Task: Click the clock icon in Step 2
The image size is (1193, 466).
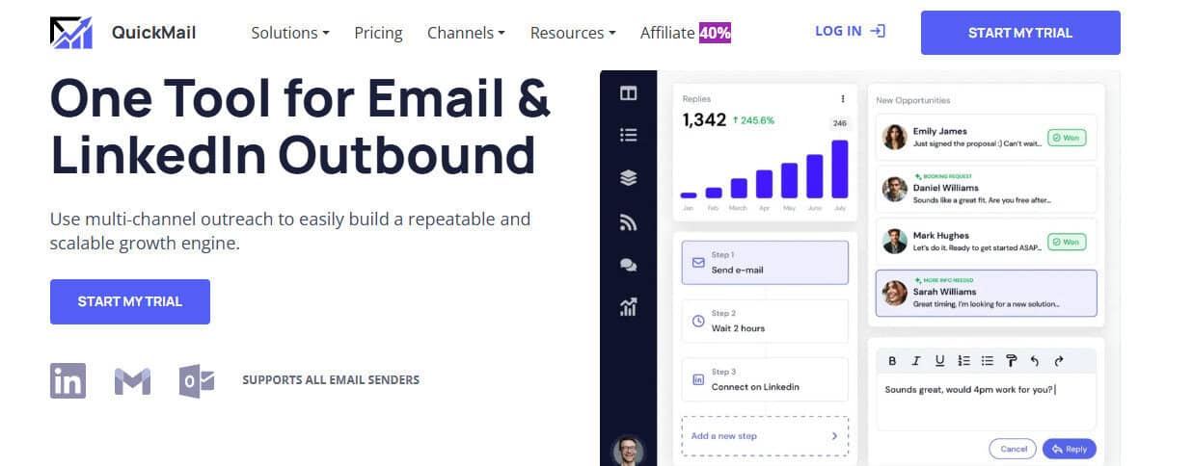Action: pos(698,321)
